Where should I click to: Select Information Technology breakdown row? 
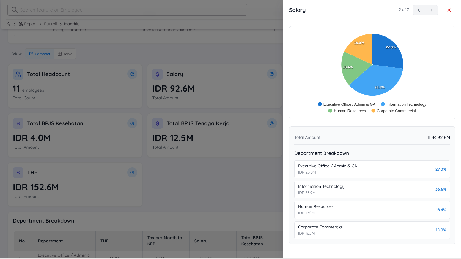click(x=372, y=189)
